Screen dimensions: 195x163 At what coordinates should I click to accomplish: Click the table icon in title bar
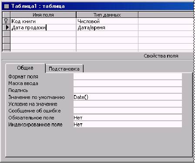(x=7, y=6)
